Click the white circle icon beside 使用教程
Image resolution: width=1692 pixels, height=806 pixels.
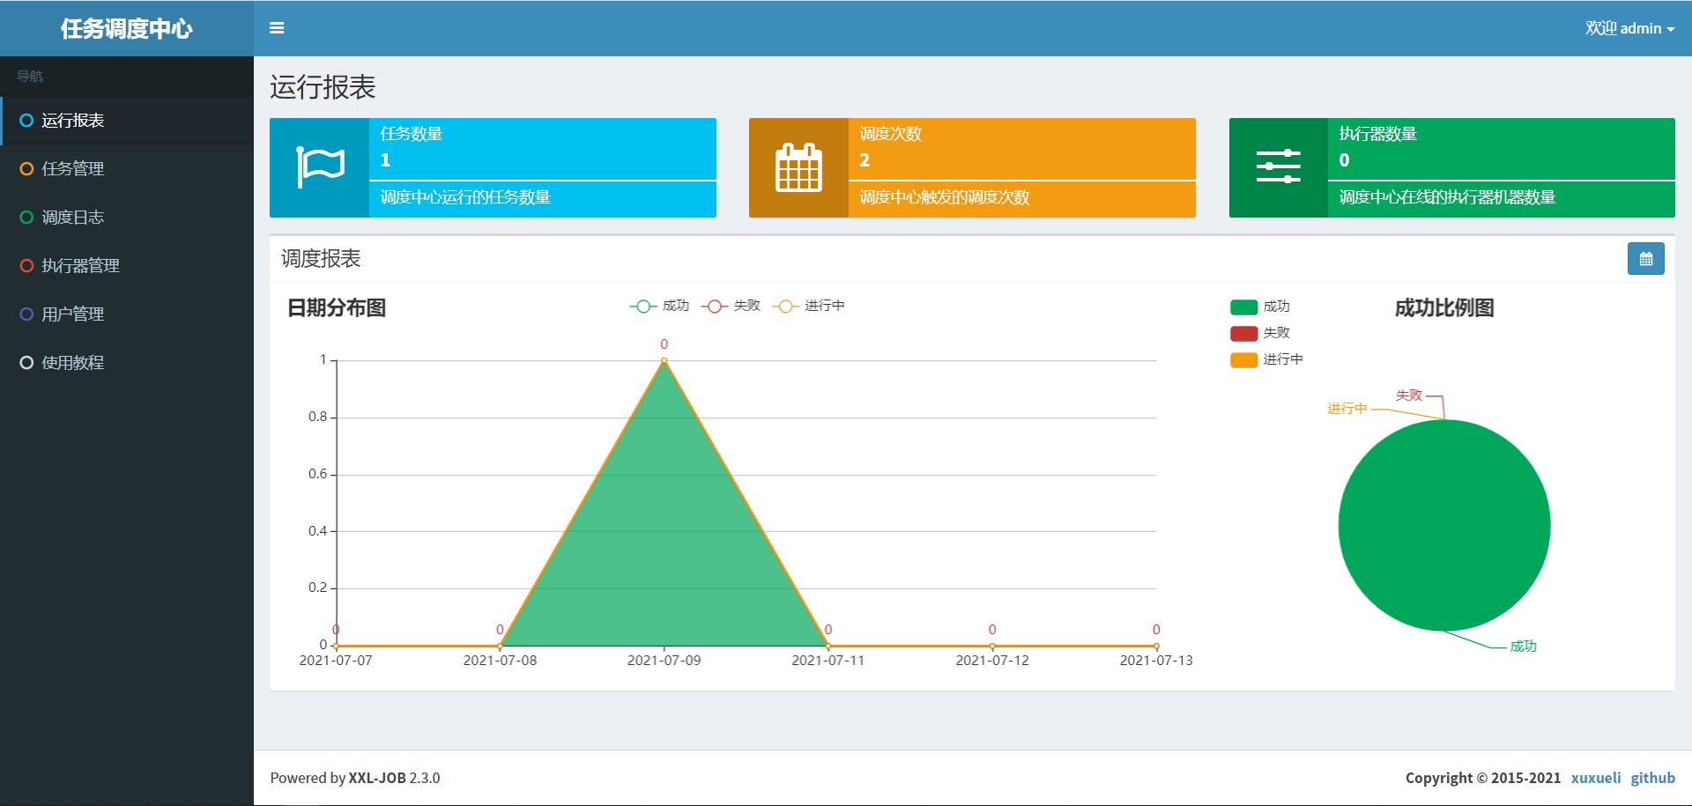26,363
